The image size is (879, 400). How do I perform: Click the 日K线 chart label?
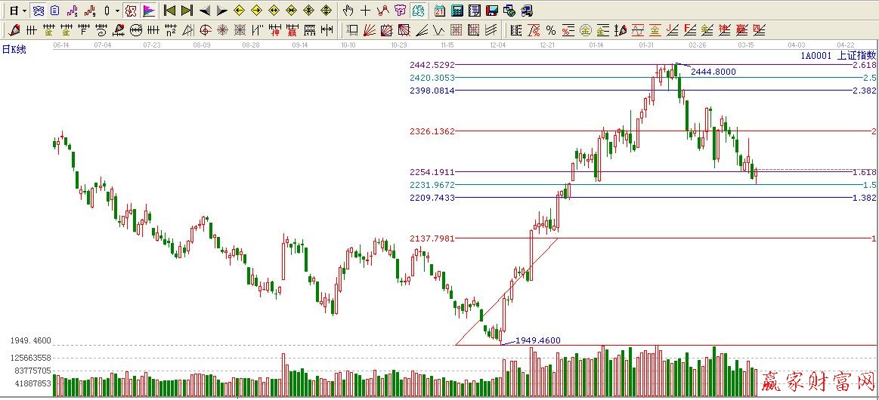(14, 50)
